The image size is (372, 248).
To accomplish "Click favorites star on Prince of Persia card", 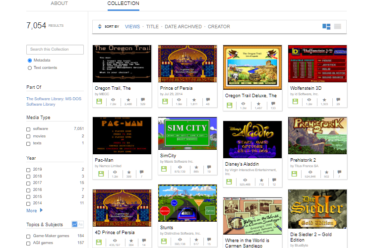I will point(194,100).
